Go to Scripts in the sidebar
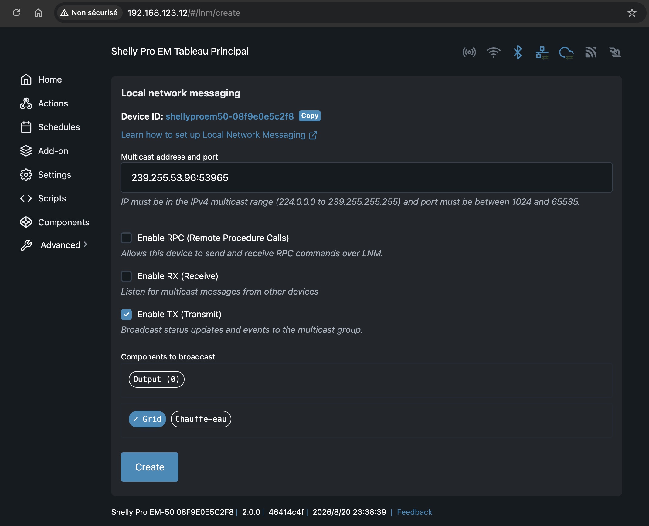This screenshot has width=649, height=526. pos(52,198)
